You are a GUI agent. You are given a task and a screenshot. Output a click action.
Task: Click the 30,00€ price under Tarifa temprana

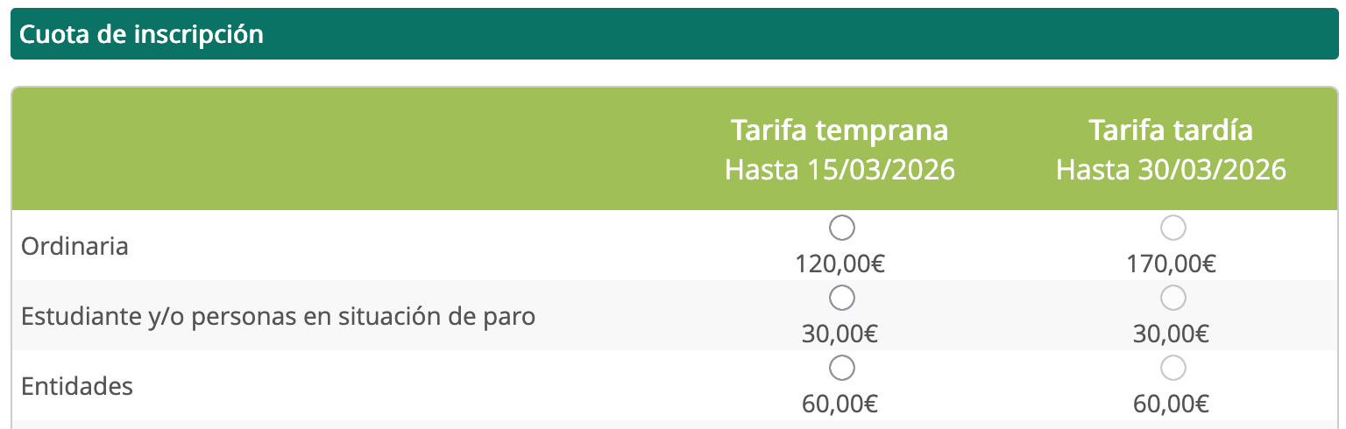[840, 334]
